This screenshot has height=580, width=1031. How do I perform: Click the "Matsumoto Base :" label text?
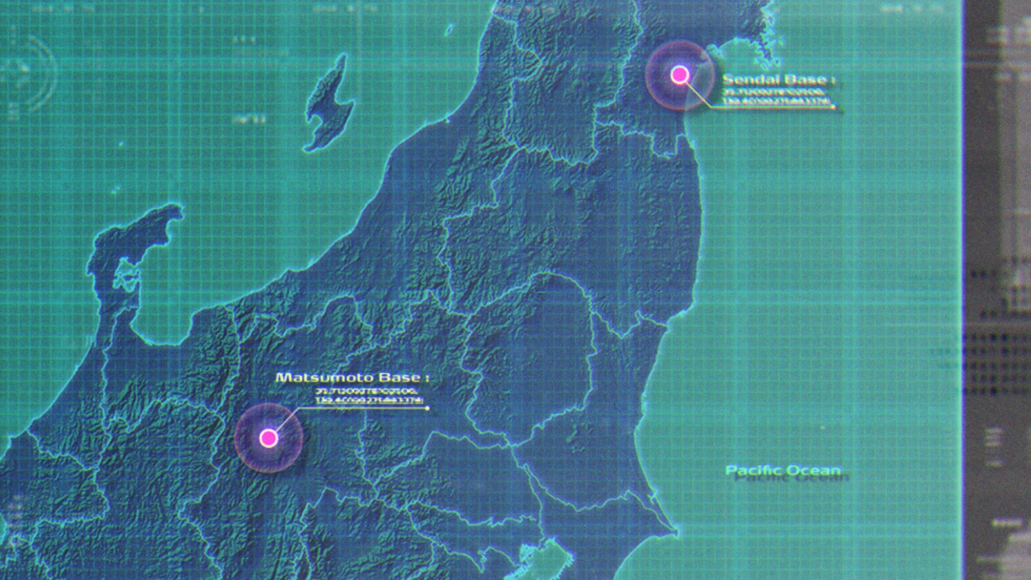click(x=352, y=377)
